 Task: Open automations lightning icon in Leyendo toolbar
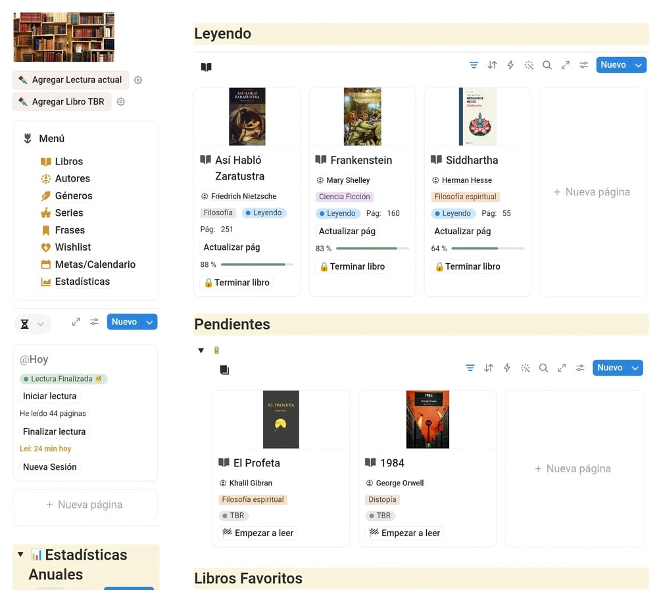[x=510, y=65]
